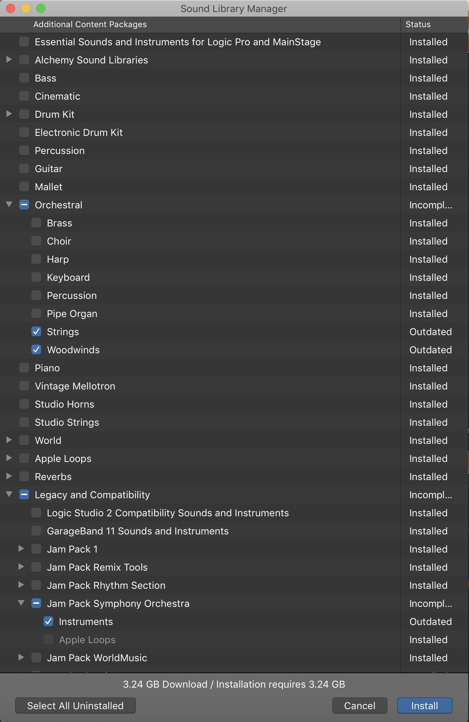Toggle the Jam Pack Symphony Orchestra checkbox
Screen dimensions: 469x722
pyautogui.click(x=36, y=603)
